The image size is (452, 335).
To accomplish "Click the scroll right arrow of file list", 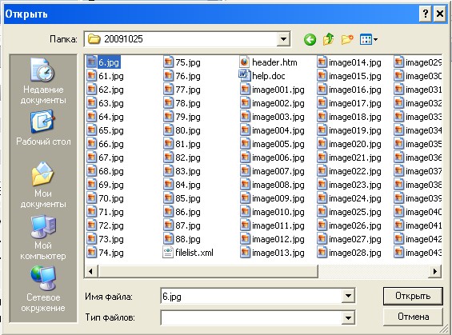I will pyautogui.click(x=434, y=271).
